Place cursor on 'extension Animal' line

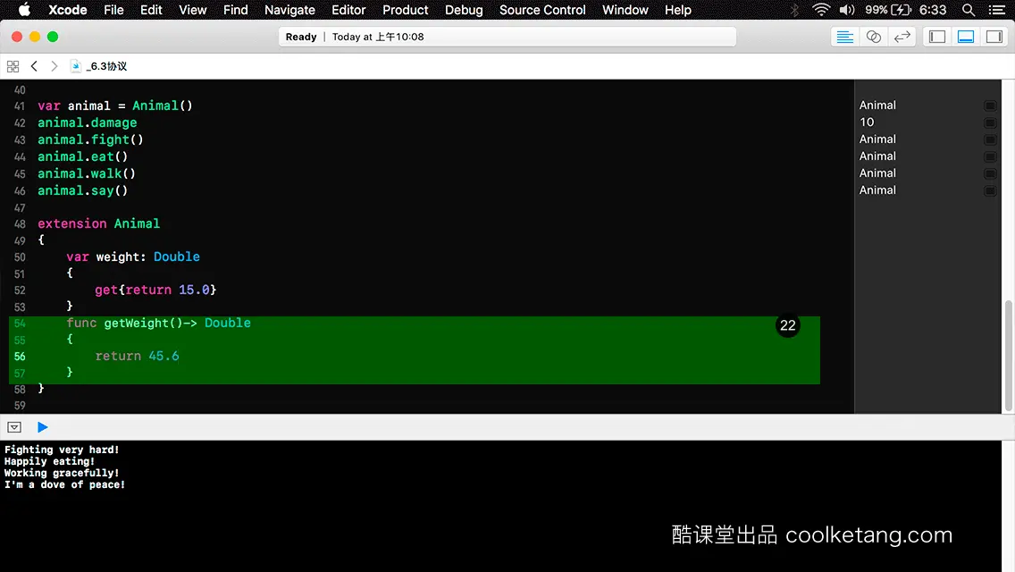(x=98, y=223)
